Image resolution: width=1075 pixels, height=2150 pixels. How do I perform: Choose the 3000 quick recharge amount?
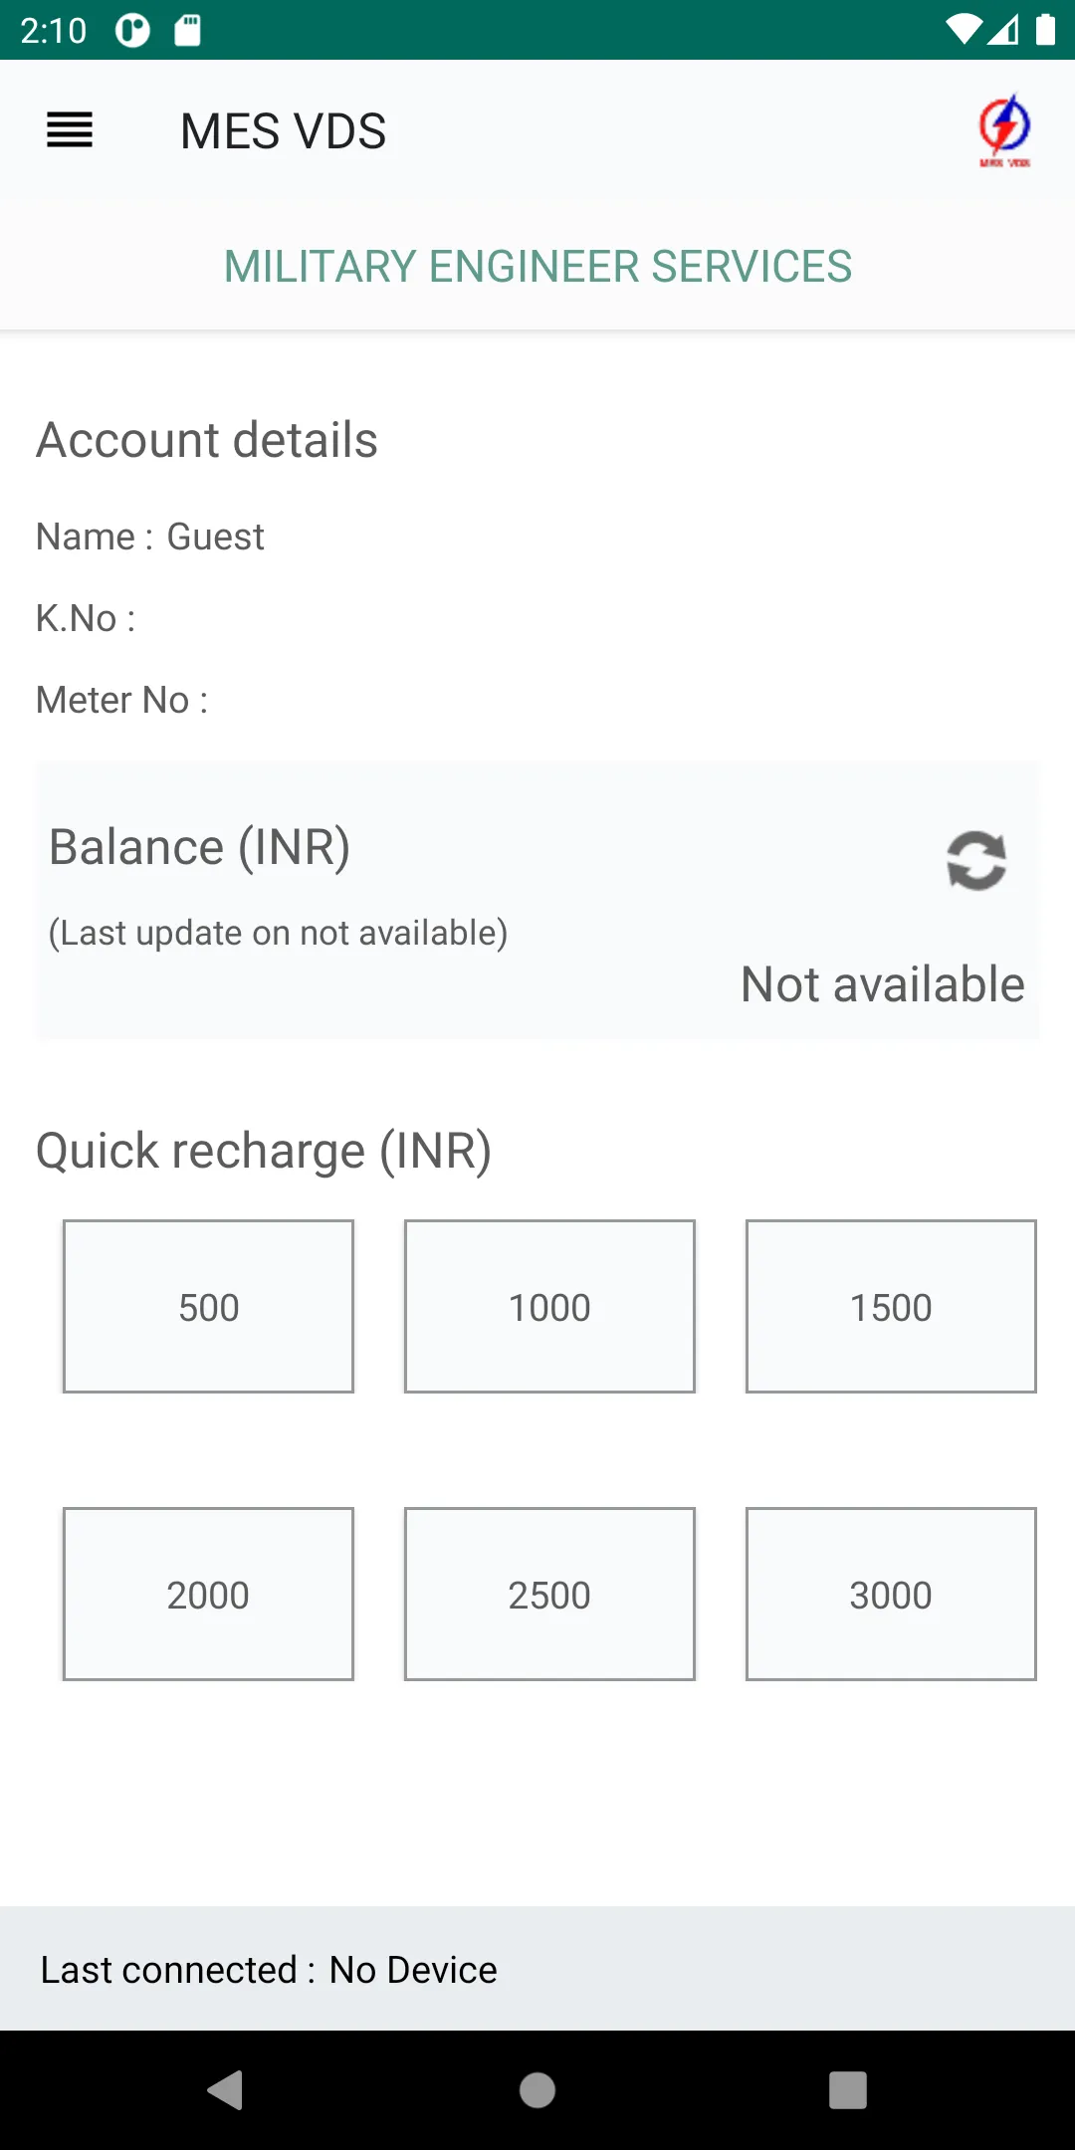(x=891, y=1594)
